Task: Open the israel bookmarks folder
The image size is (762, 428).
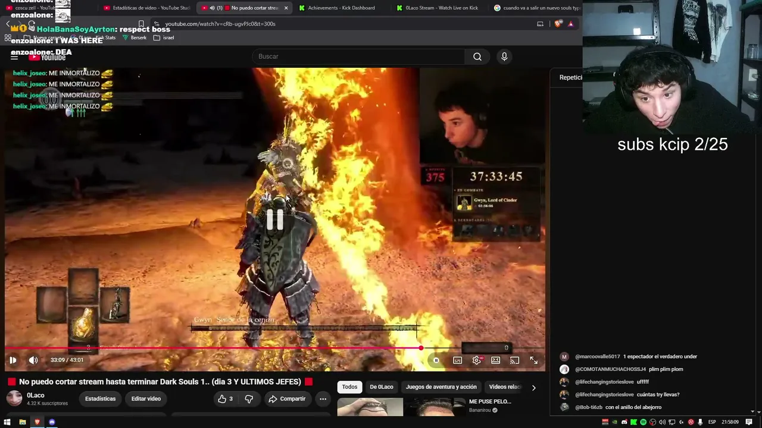Action: click(x=164, y=37)
